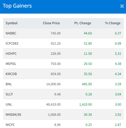
Task: Open the KMCDB symbol entry
Action: click(11, 74)
